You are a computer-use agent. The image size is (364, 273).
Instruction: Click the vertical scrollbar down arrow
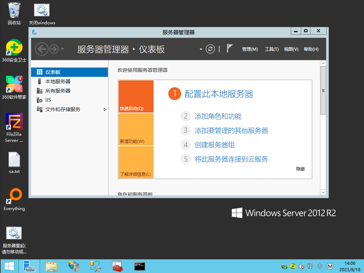(323, 192)
